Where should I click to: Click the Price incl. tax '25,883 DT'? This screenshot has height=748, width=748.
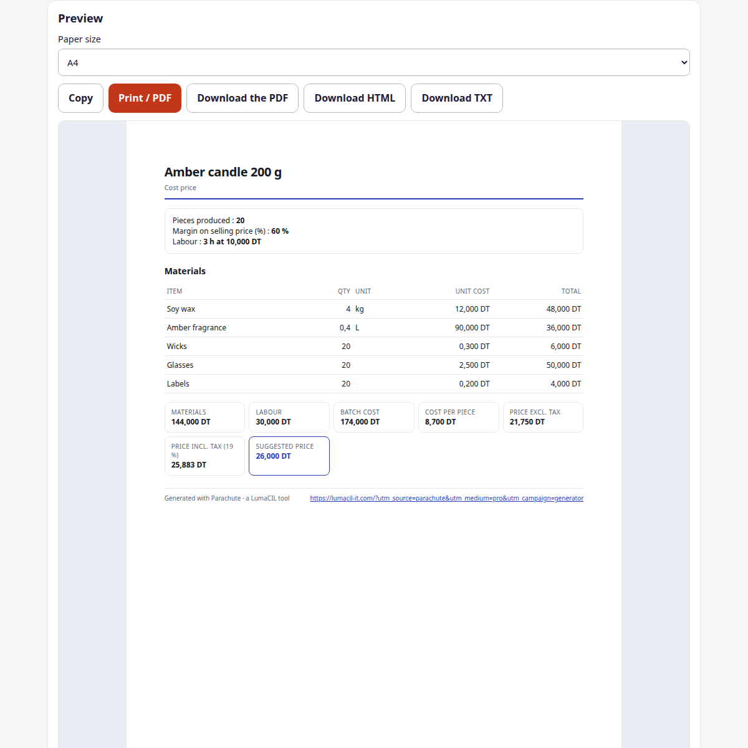coord(188,465)
